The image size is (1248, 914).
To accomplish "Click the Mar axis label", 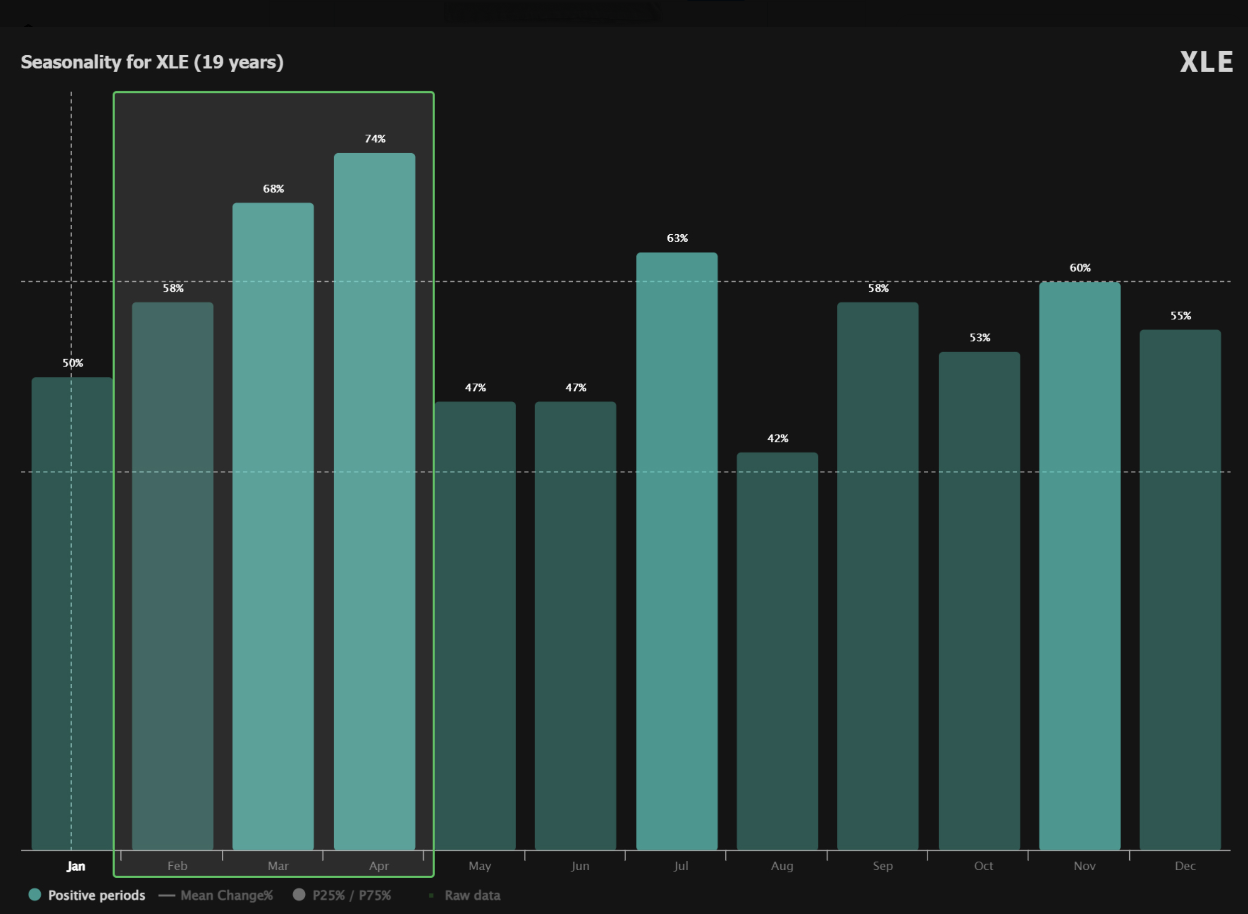I will pyautogui.click(x=278, y=866).
